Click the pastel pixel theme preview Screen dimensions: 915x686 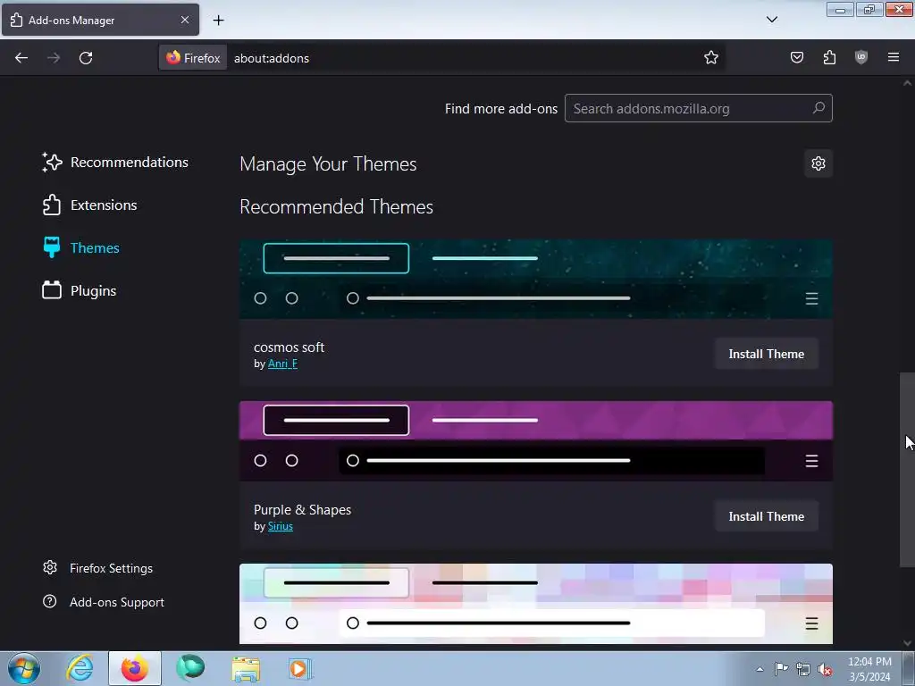(536, 604)
